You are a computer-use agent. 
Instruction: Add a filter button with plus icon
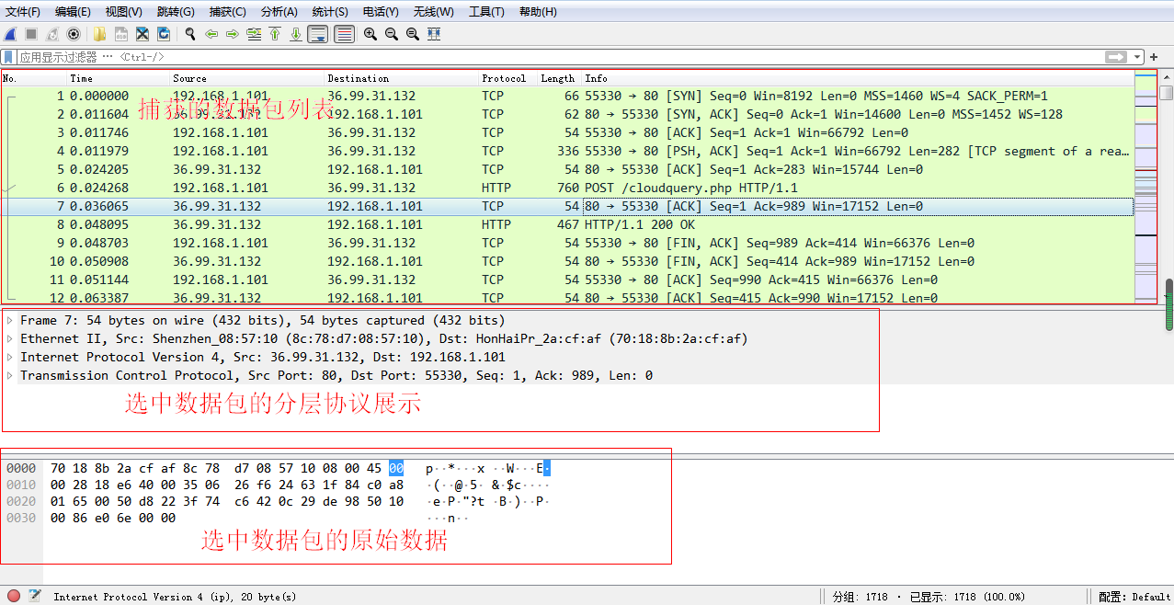[x=1154, y=57]
